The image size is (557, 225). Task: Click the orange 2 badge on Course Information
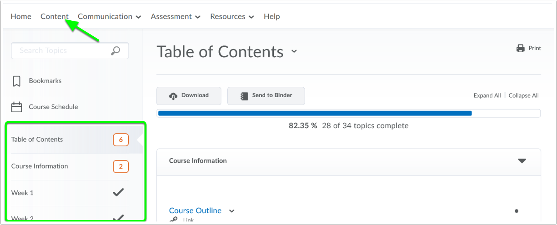(121, 167)
